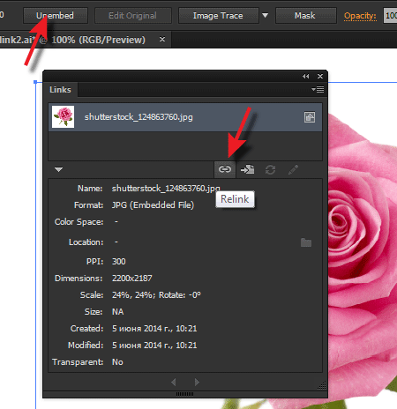
Task: Select the shutterstock_124863760.jpg rose thumbnail
Action: [63, 116]
